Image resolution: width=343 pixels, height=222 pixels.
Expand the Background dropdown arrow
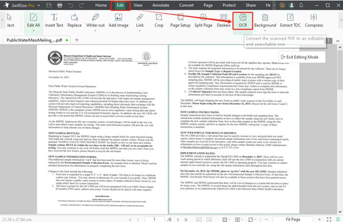[x=265, y=31]
